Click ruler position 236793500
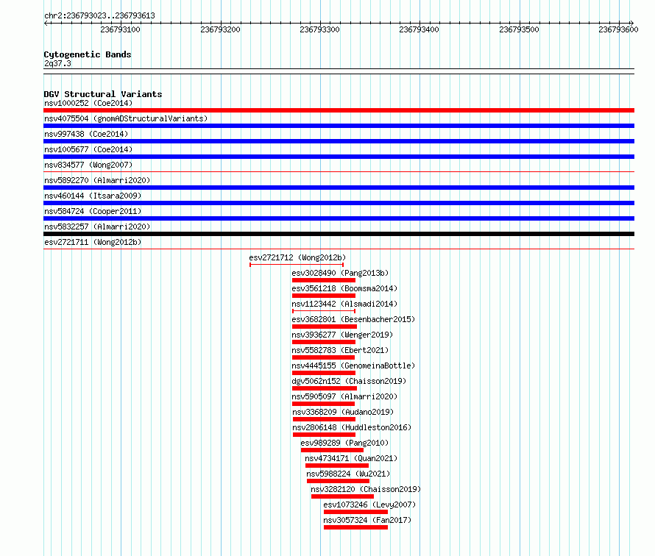The width and height of the screenshot is (655, 556). (519, 29)
